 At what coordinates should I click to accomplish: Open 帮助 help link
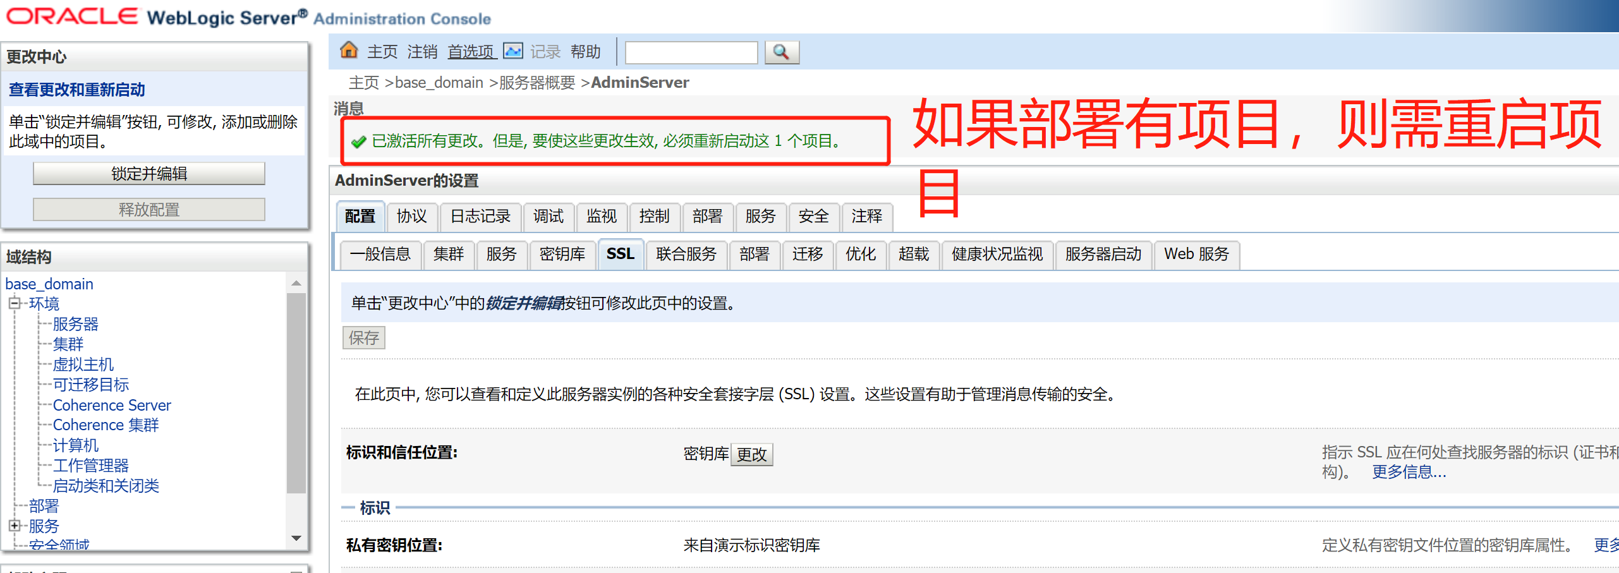[585, 52]
